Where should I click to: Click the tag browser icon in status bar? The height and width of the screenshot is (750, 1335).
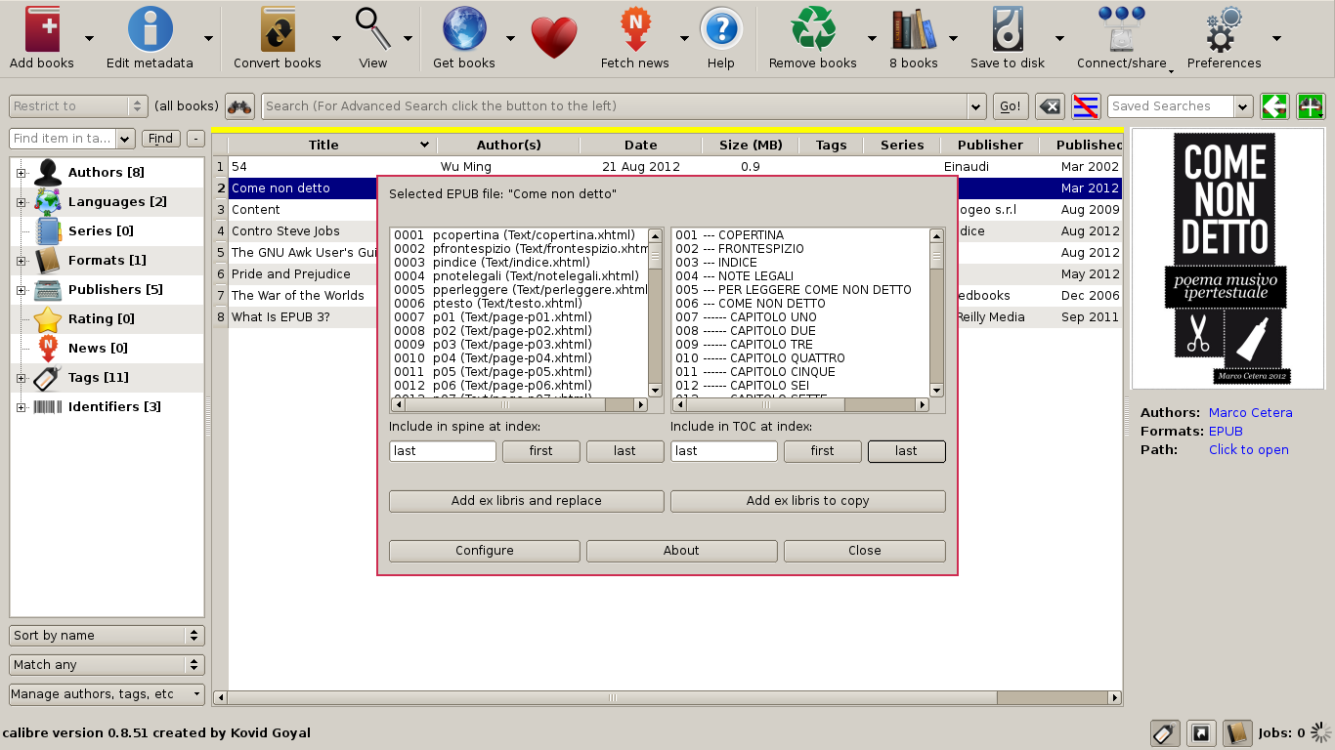click(x=1164, y=732)
